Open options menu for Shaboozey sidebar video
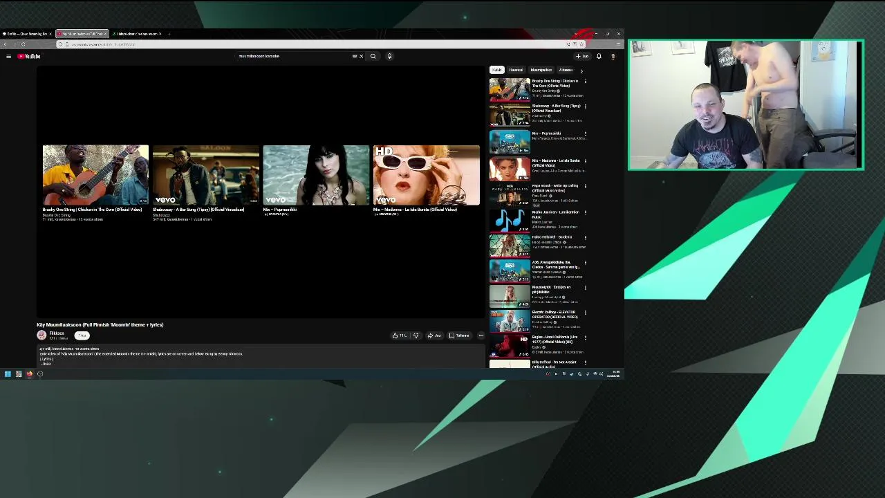The image size is (885, 498). 585,107
